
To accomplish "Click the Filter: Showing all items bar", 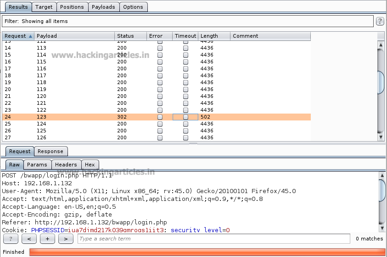I will [x=188, y=21].
